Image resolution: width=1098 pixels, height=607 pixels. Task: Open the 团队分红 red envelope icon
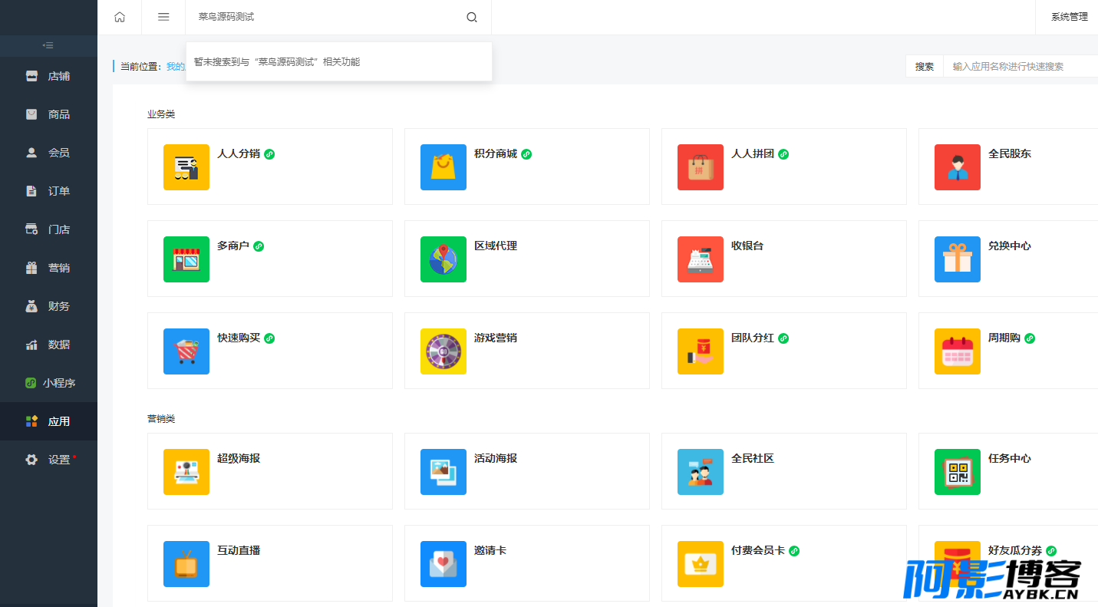(701, 351)
